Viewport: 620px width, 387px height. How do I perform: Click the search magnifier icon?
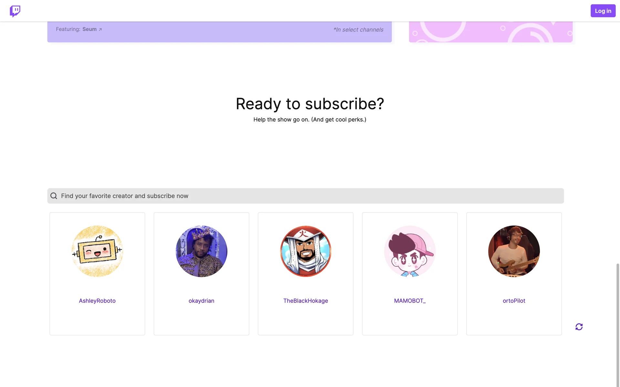click(54, 196)
